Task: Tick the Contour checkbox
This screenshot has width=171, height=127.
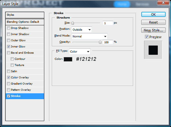Action: (12, 59)
